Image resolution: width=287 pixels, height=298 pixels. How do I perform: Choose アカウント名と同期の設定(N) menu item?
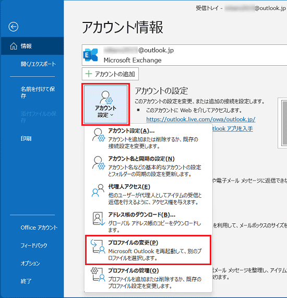point(148,166)
